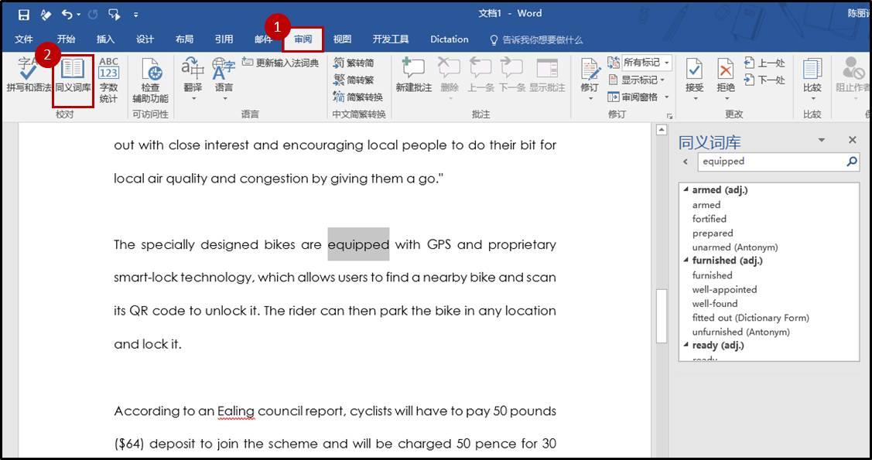Image resolution: width=872 pixels, height=460 pixels.
Task: Open the Undo history dropdown arrow
Action: tap(78, 15)
